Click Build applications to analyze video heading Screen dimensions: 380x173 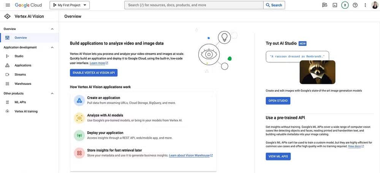click(x=117, y=43)
